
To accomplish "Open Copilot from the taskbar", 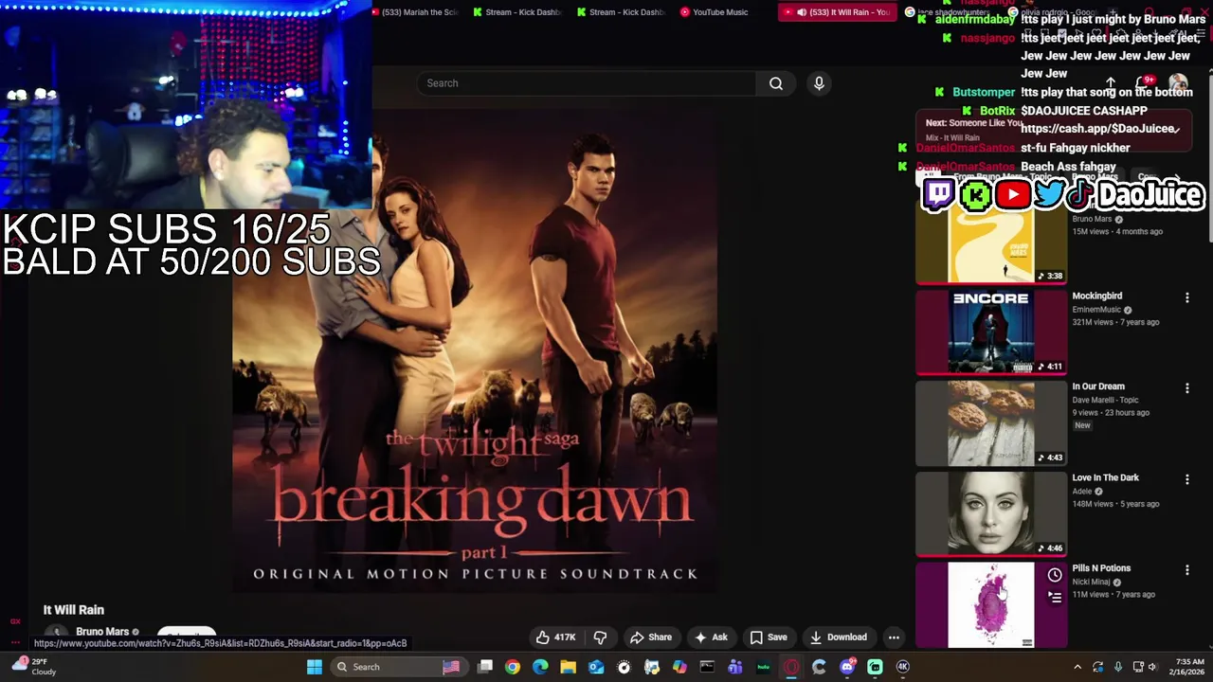I will [679, 667].
